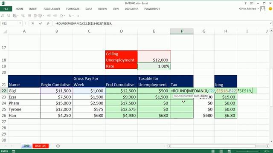This screenshot has height=153, width=273.
Task: Select the $6.80 cell in Han's row
Action: 226,115
